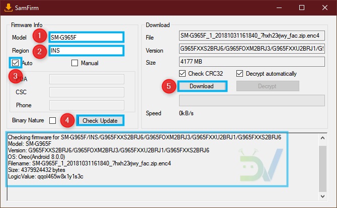This screenshot has width=337, height=208.
Task: Toggle Decrypt automatically checkbox
Action: (239, 74)
